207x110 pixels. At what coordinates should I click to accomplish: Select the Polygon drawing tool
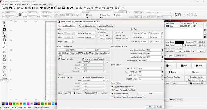[x=4, y=33]
